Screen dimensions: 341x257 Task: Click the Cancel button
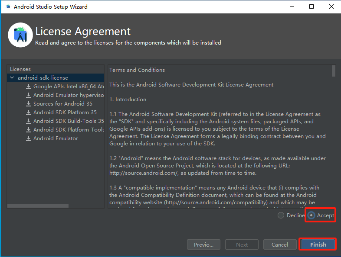[280, 244]
